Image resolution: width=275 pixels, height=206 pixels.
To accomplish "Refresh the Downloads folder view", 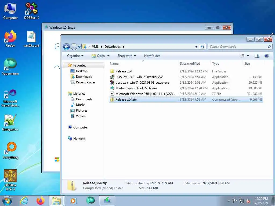I will (202, 47).
